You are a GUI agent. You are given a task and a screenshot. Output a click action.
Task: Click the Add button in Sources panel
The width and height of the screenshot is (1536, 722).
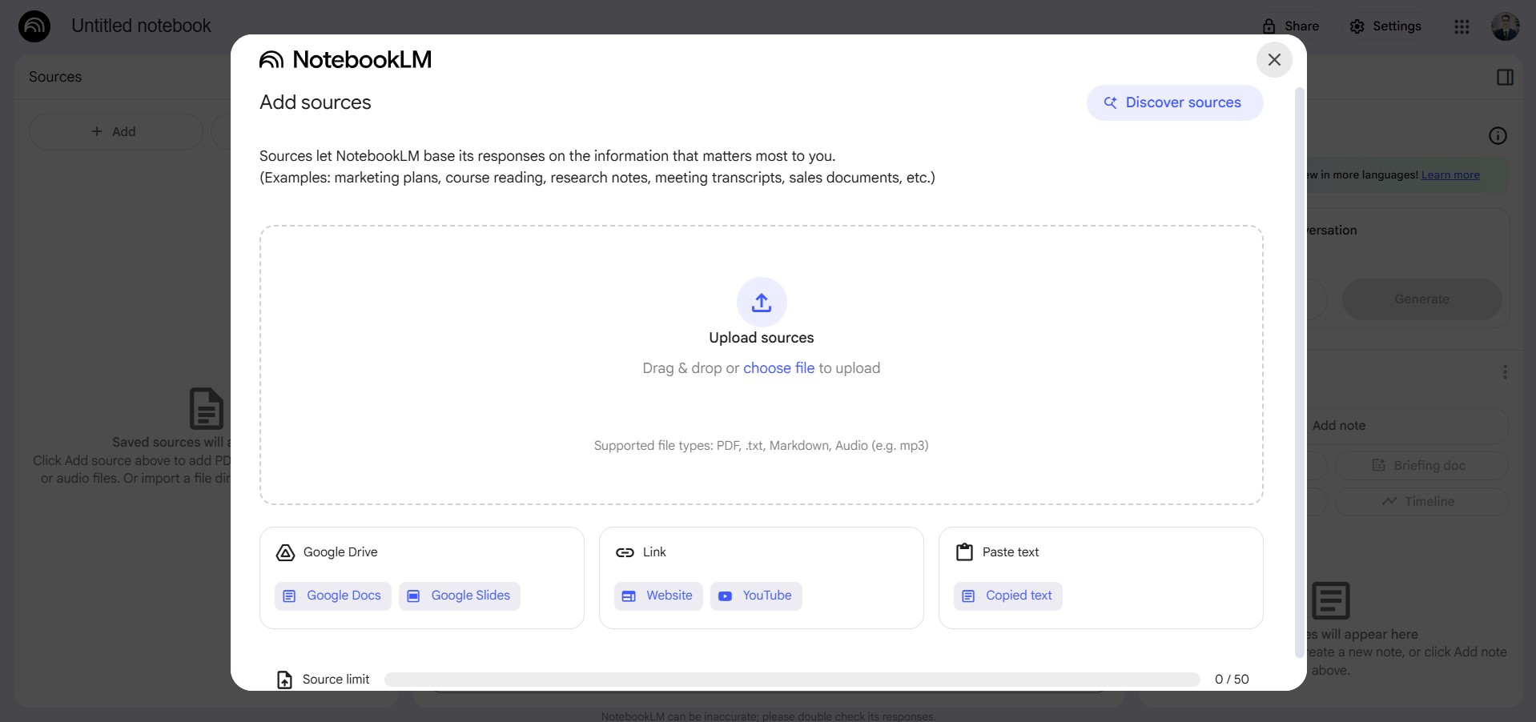click(116, 131)
